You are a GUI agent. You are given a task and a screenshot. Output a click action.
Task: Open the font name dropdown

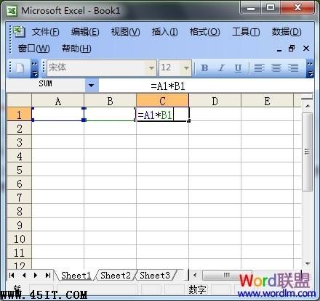(152, 68)
